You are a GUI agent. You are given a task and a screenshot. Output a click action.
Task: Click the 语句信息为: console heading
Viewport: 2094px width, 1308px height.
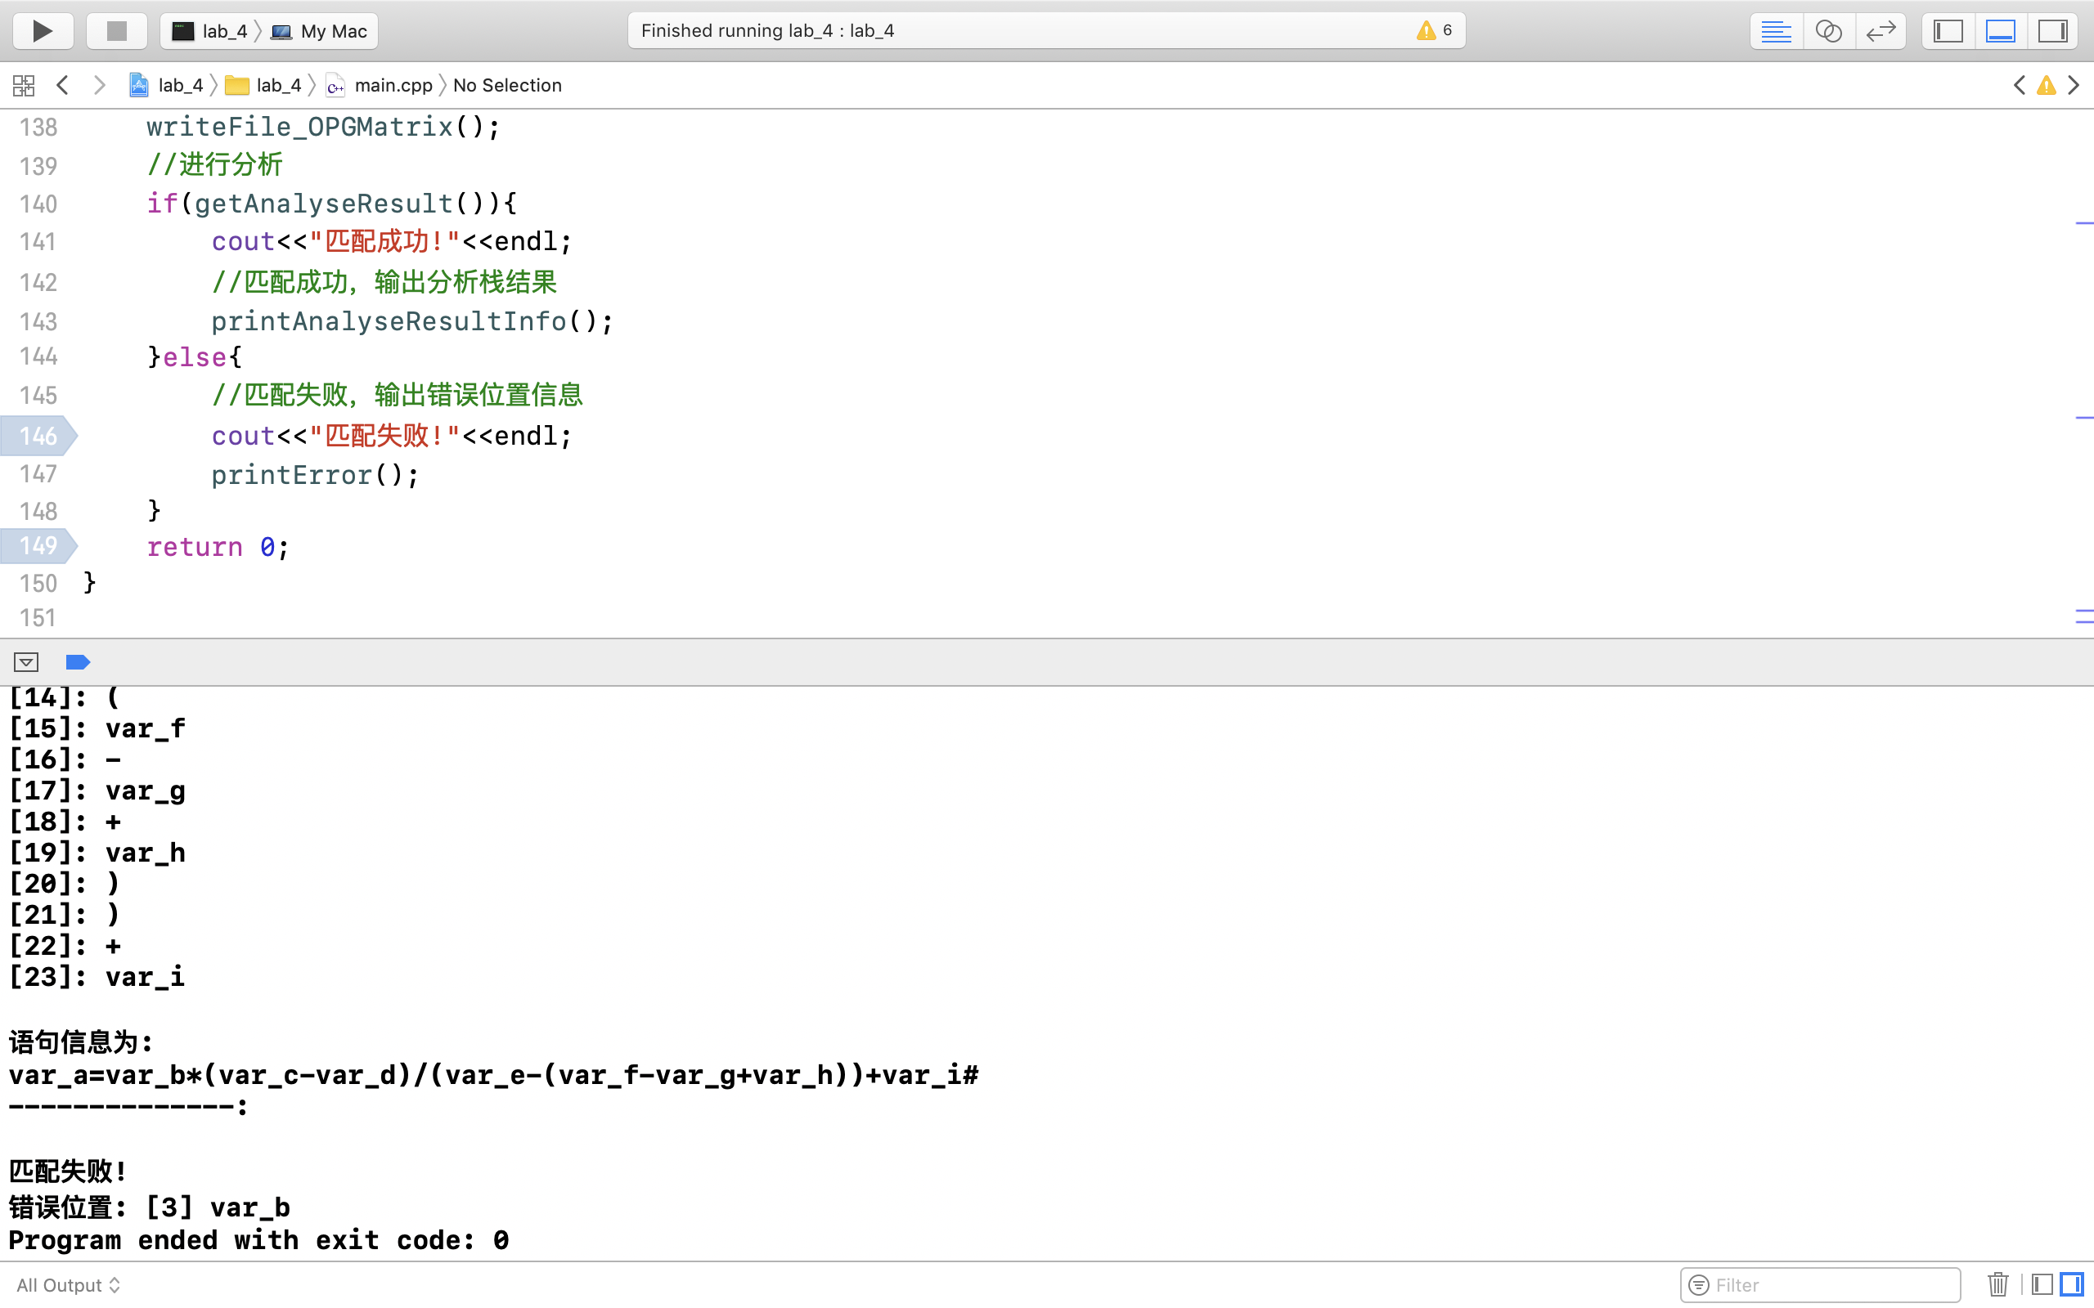point(80,1041)
